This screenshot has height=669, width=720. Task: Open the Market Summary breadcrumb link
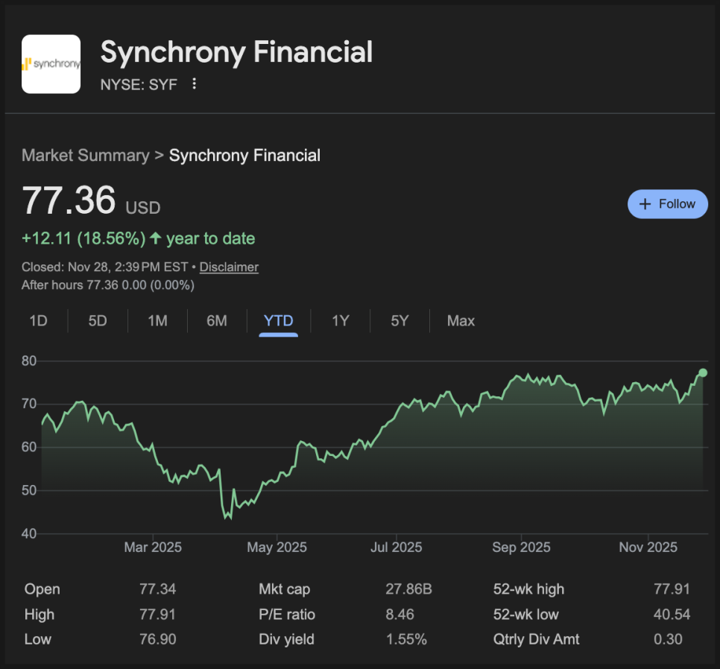coord(85,156)
